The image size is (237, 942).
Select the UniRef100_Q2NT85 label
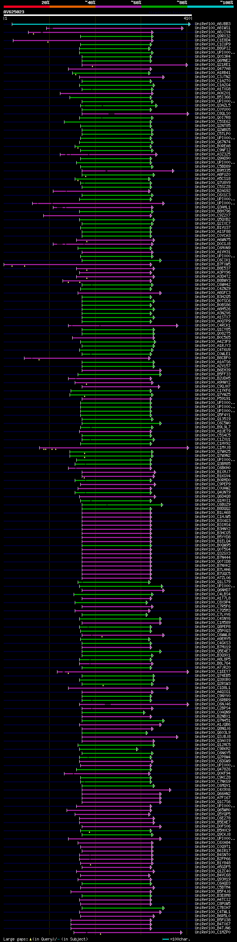point(213,126)
